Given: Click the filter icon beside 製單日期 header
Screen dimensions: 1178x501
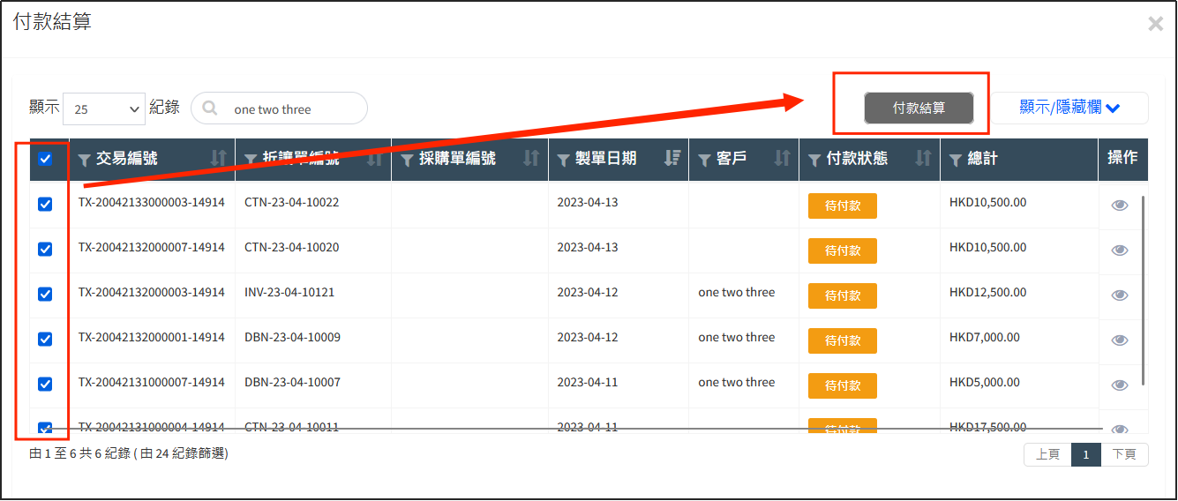Looking at the screenshot, I should click(564, 160).
